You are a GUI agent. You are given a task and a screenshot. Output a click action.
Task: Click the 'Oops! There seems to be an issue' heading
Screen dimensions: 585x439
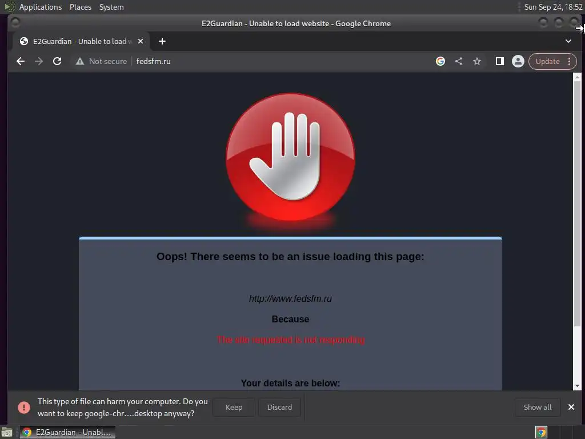click(290, 257)
